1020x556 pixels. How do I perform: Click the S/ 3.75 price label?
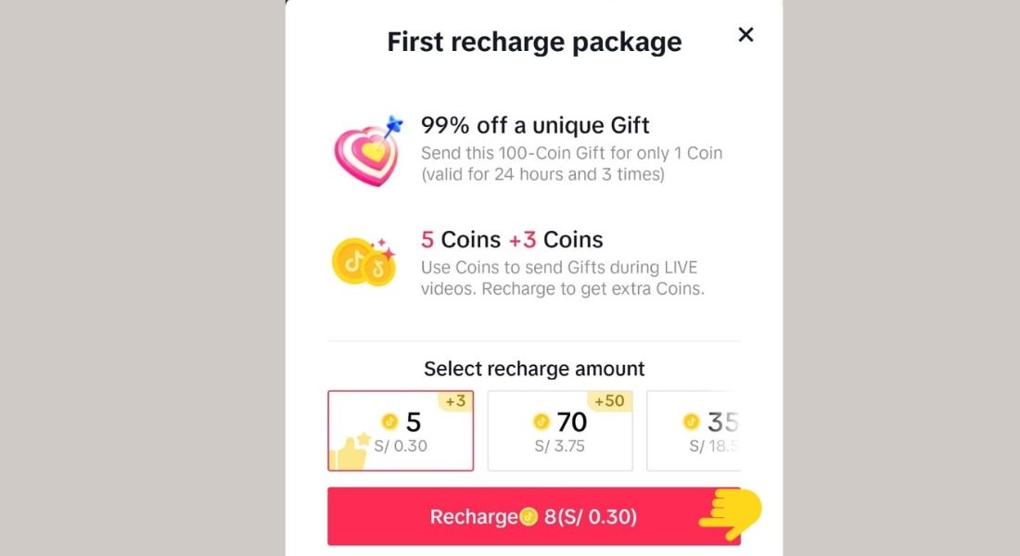click(x=559, y=446)
